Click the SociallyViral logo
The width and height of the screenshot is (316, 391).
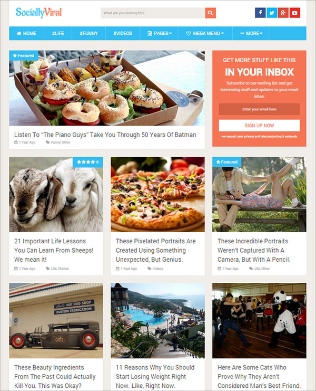tap(38, 13)
